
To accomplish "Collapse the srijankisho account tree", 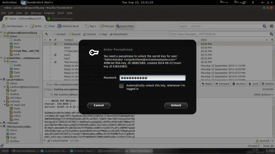I will click(x=1, y=58).
